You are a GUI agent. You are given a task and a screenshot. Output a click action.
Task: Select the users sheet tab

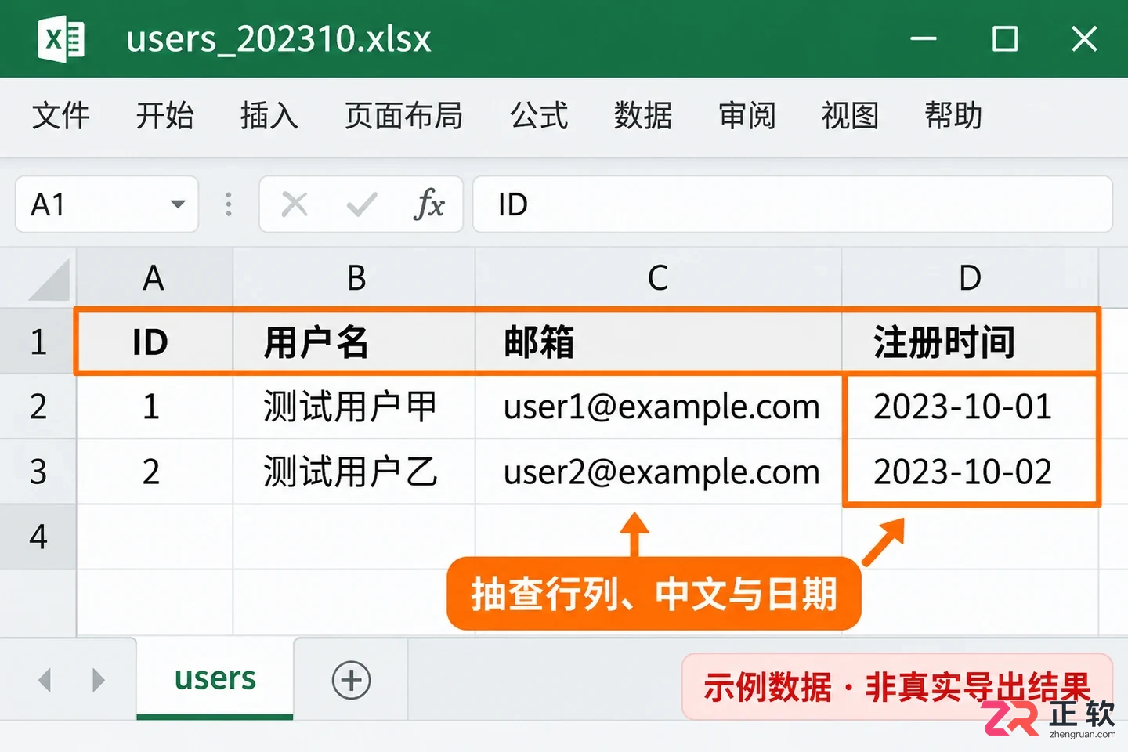pyautogui.click(x=215, y=678)
